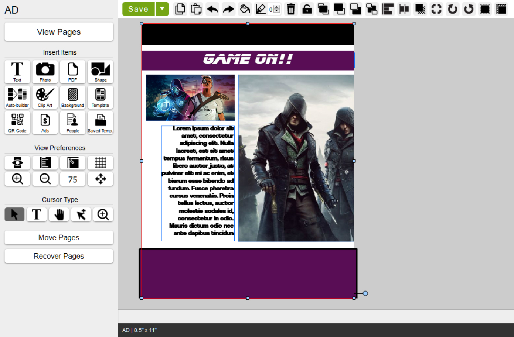Image resolution: width=514 pixels, height=337 pixels.
Task: Open the Clip Art insert tool
Action: 45,97
